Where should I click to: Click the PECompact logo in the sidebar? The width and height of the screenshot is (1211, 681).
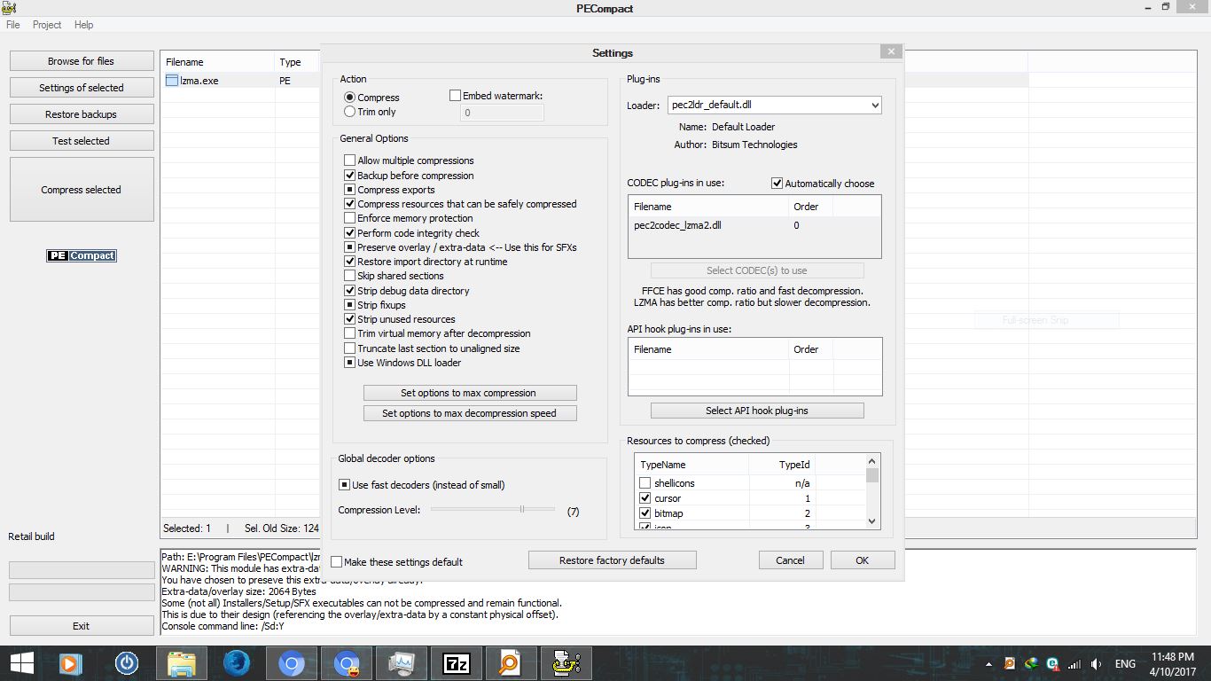pyautogui.click(x=82, y=255)
